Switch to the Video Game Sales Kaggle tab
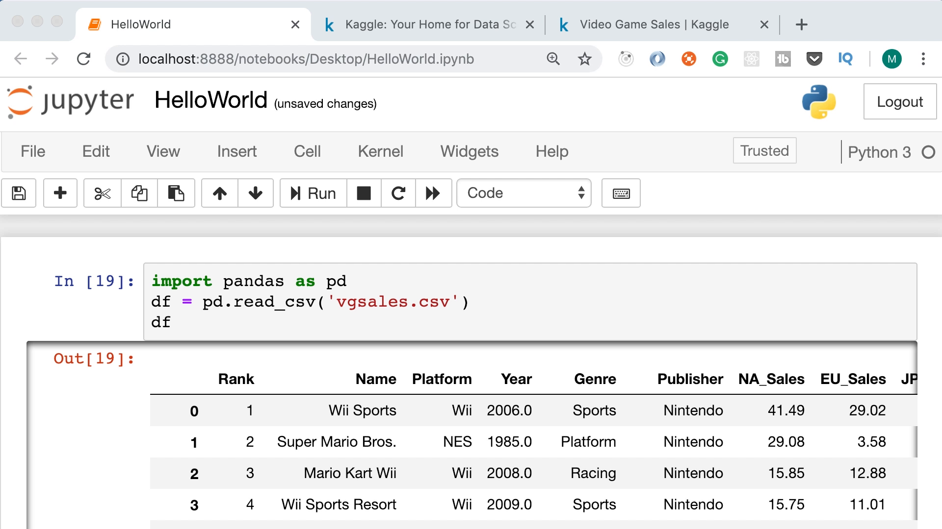942x529 pixels. click(x=654, y=24)
